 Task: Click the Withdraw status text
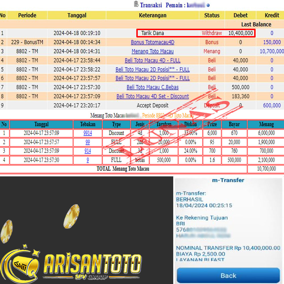coord(212,33)
